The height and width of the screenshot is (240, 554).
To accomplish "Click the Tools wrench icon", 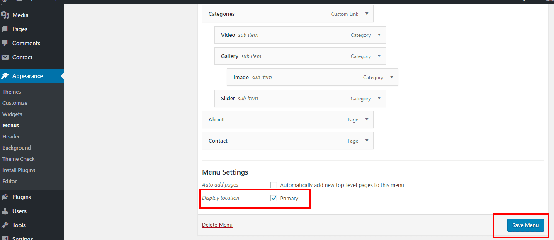I will click(x=5, y=225).
